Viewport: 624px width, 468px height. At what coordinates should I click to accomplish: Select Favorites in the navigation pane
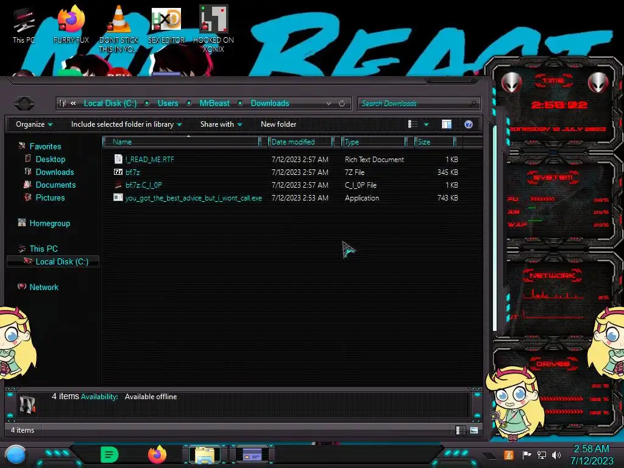45,146
